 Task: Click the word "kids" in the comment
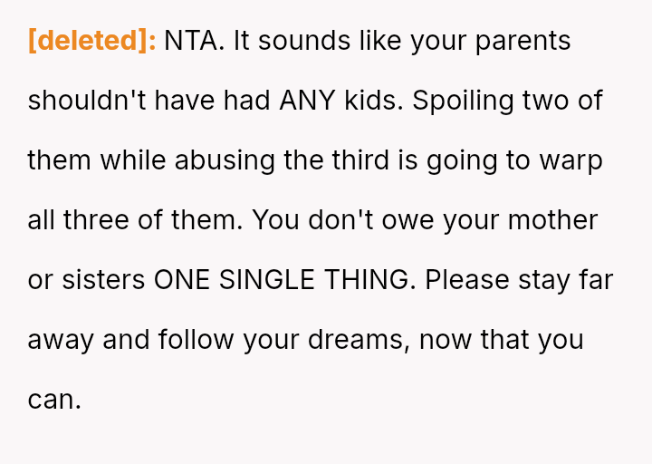[373, 101]
